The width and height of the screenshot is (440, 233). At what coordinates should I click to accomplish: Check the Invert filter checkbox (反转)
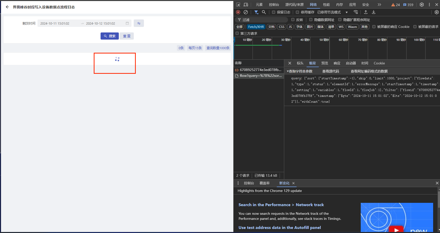point(293,20)
